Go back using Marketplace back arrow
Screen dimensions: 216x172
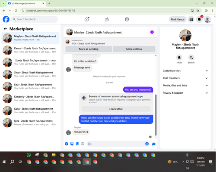click(5, 29)
